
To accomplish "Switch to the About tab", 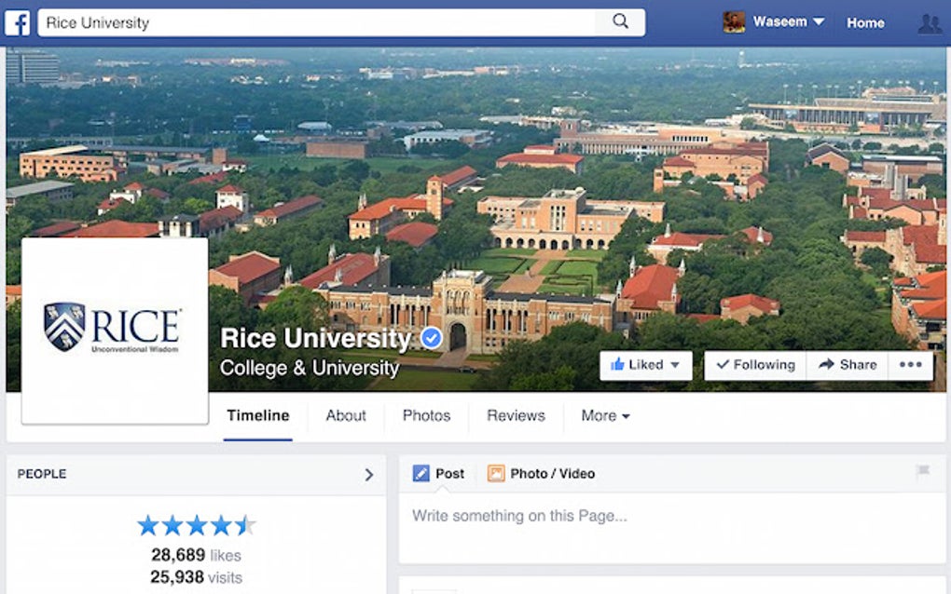I will 346,416.
